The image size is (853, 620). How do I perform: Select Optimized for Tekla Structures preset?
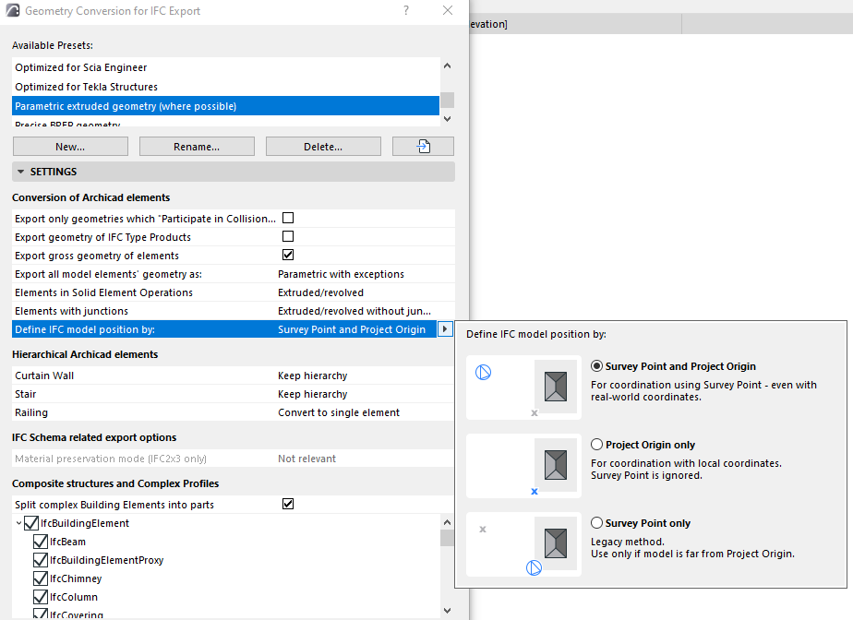tap(226, 87)
